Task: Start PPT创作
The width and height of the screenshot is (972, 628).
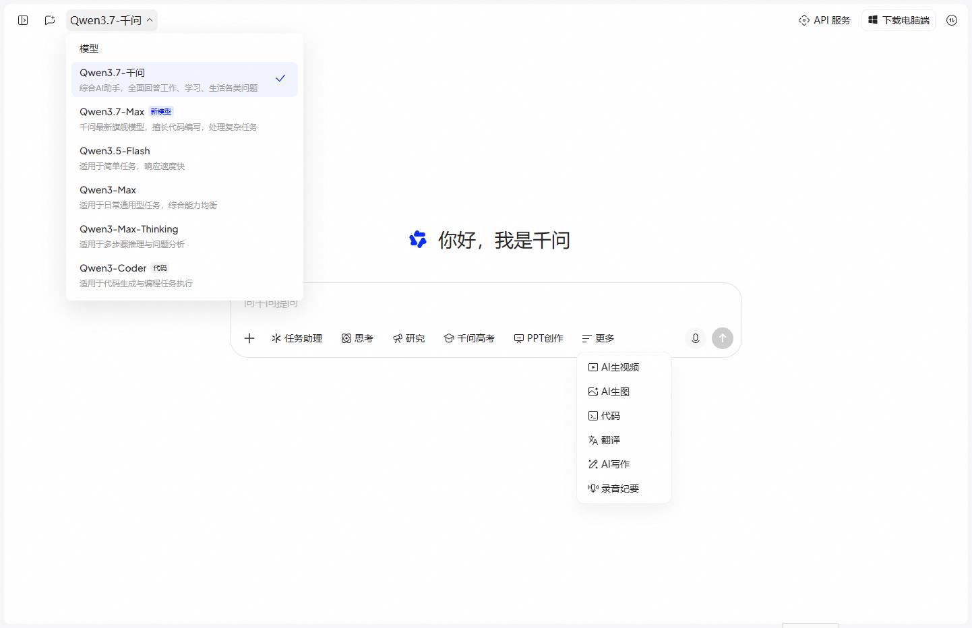Action: pos(539,338)
